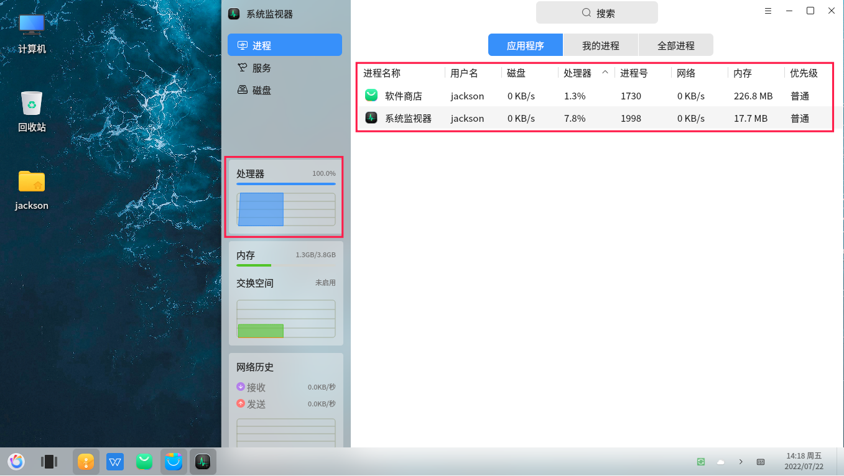Click the 17.7 MB memory value

pyautogui.click(x=751, y=118)
